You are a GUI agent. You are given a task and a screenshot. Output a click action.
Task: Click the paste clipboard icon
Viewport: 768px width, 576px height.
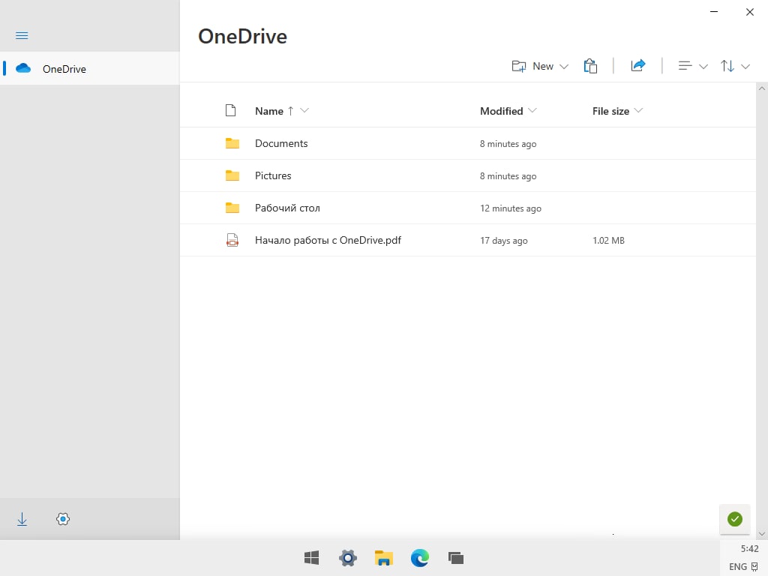[590, 66]
